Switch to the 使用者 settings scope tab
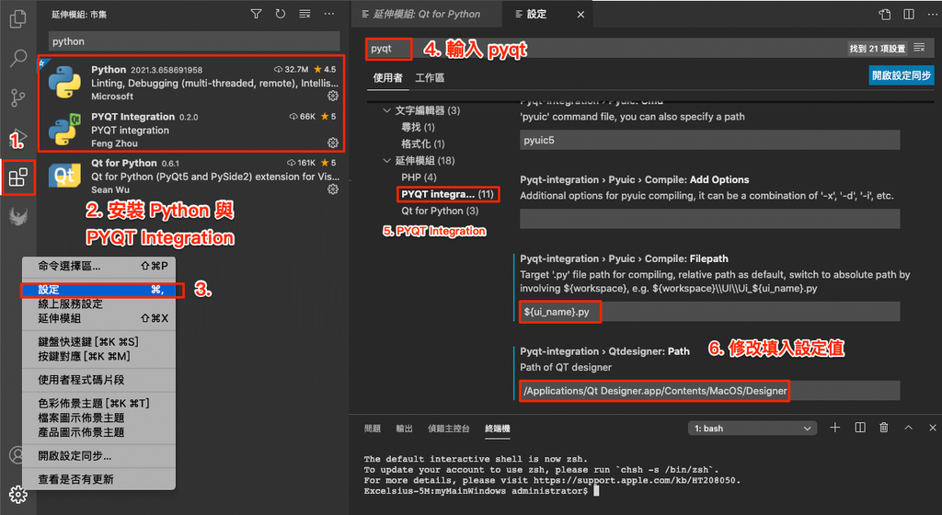 [387, 78]
